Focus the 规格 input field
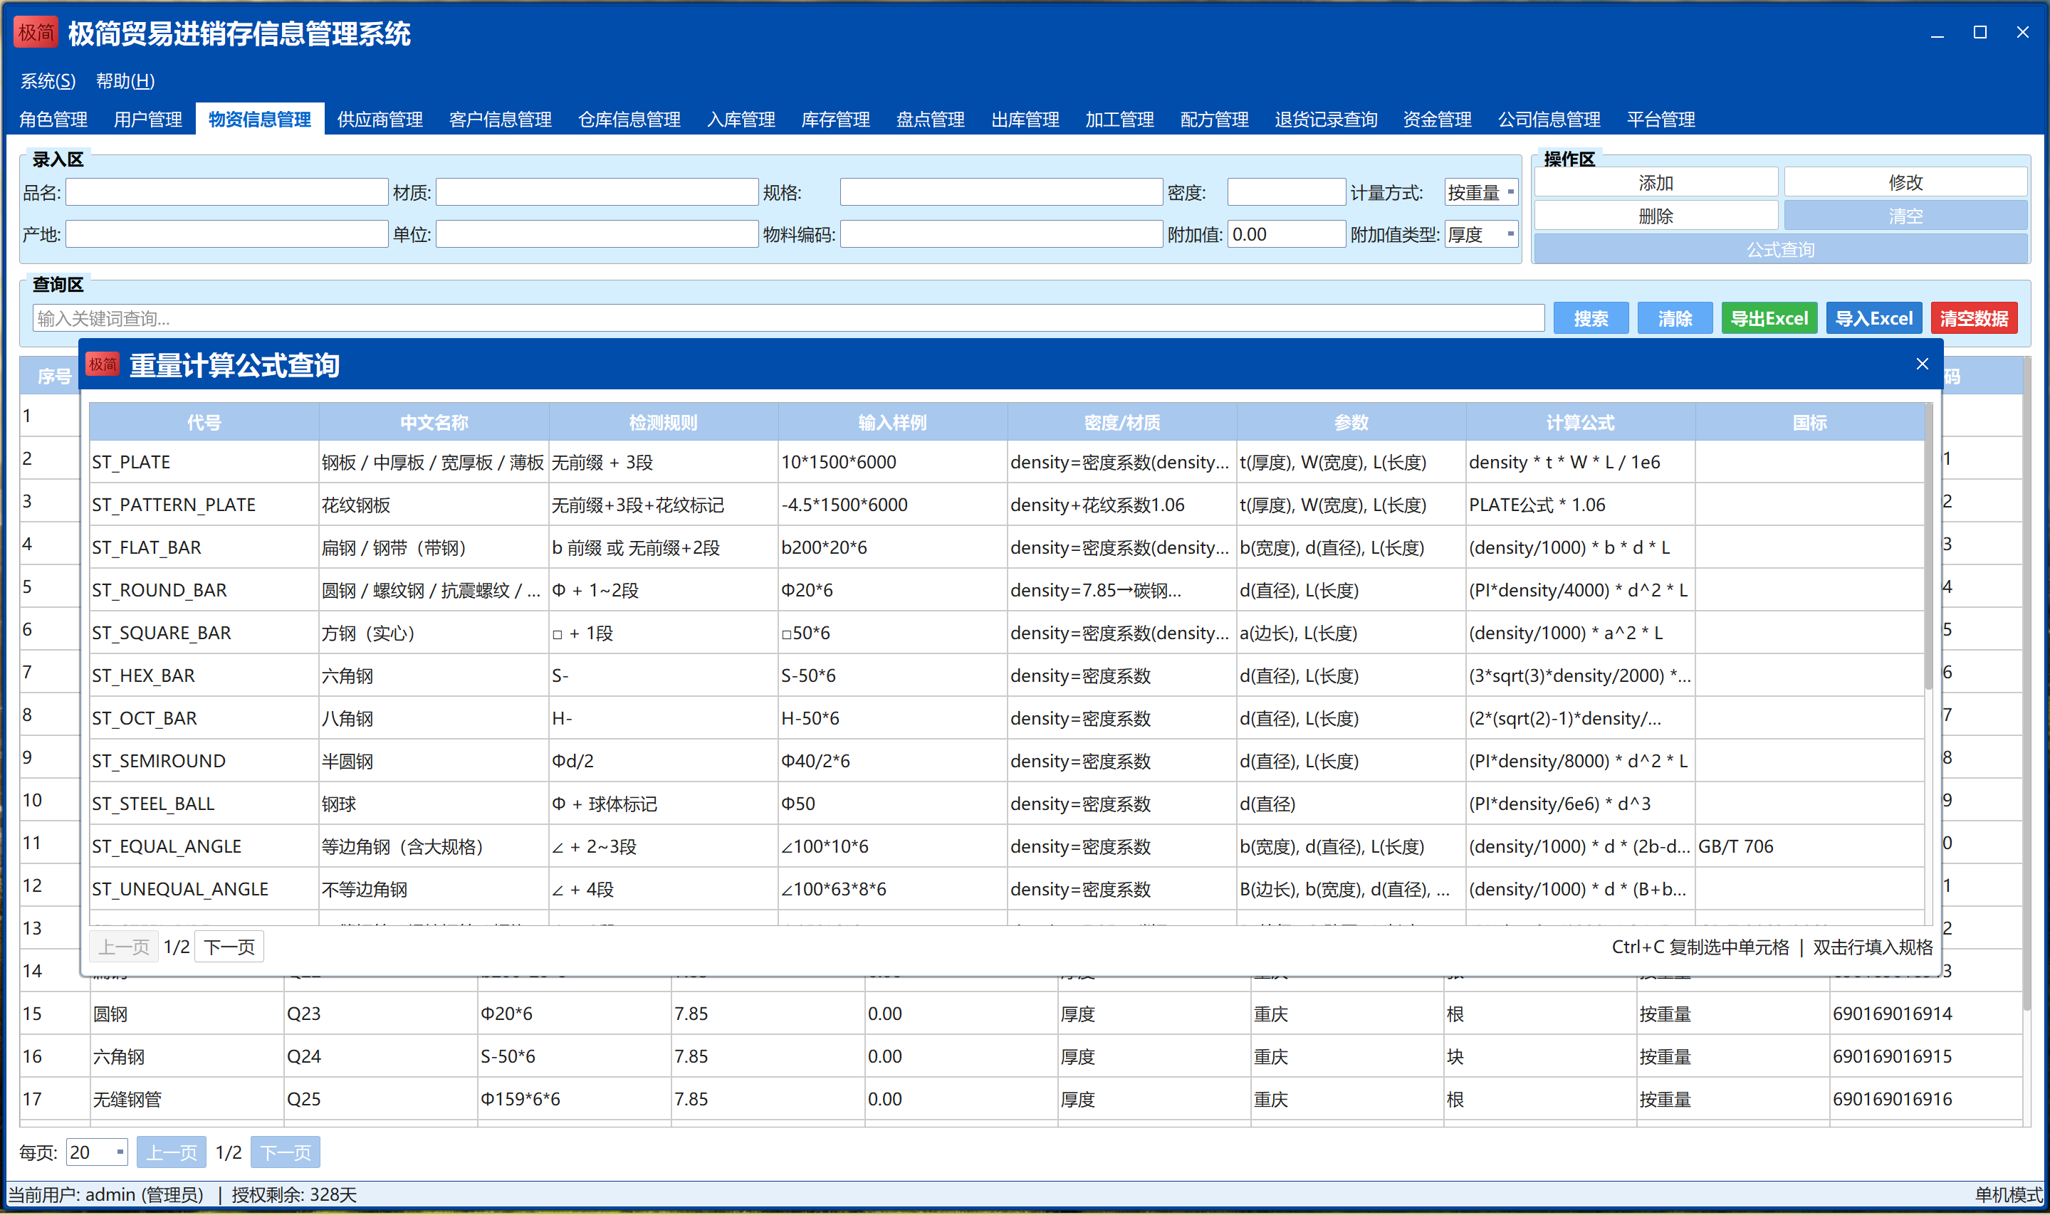 click(1001, 192)
